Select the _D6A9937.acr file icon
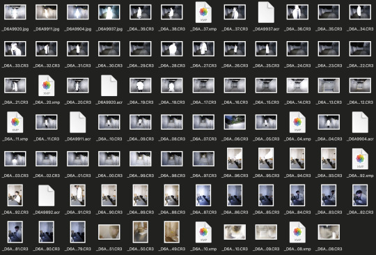The width and height of the screenshot is (376, 255). point(266,13)
